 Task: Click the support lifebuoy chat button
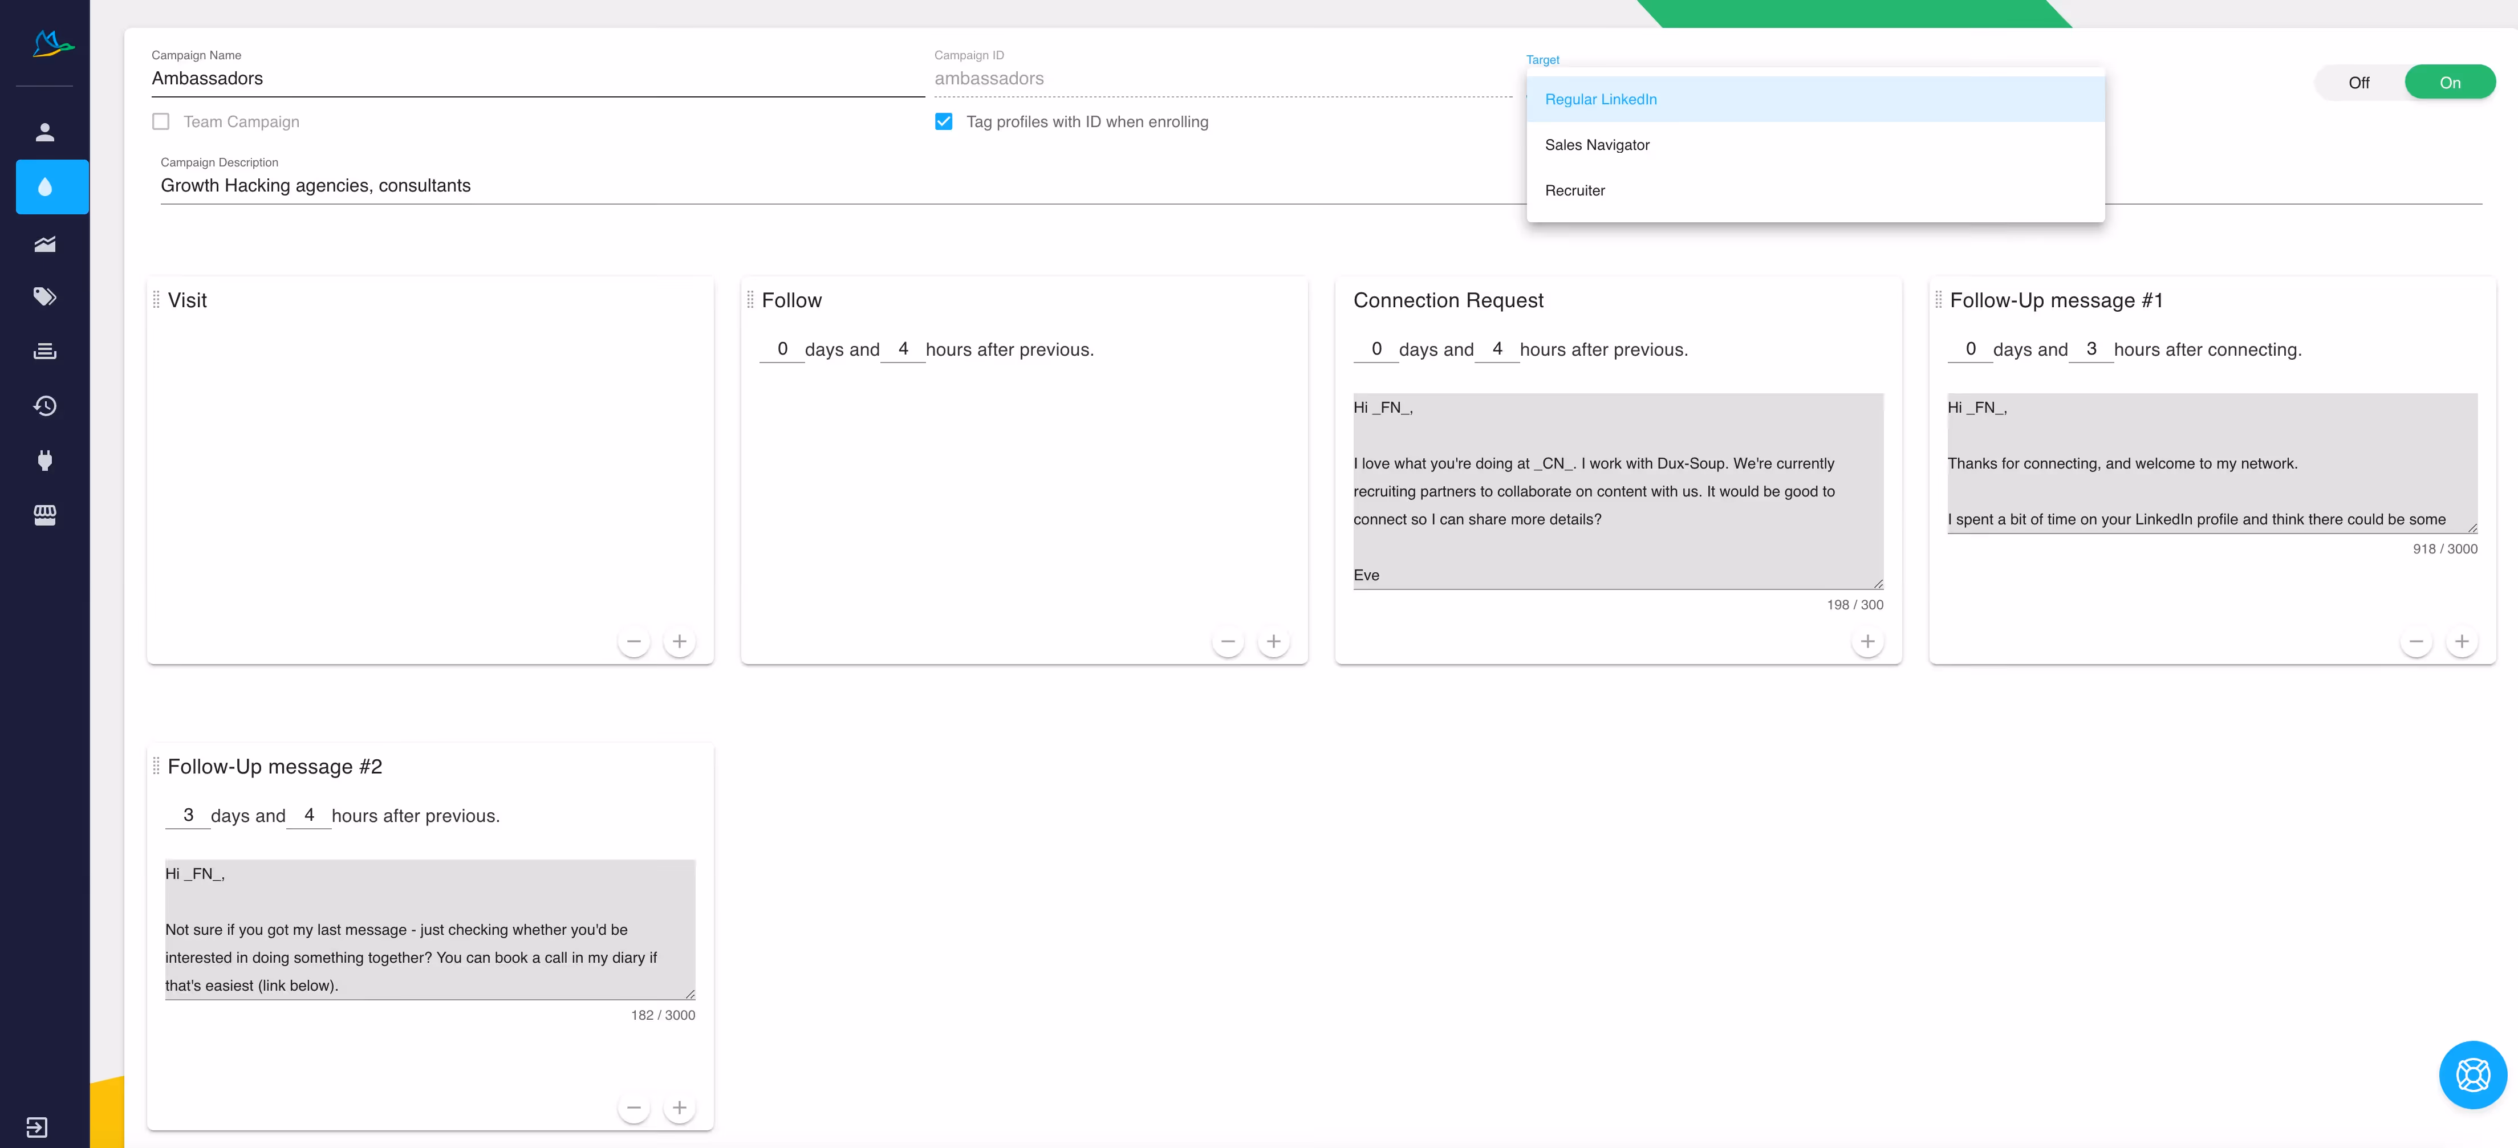[x=2472, y=1074]
